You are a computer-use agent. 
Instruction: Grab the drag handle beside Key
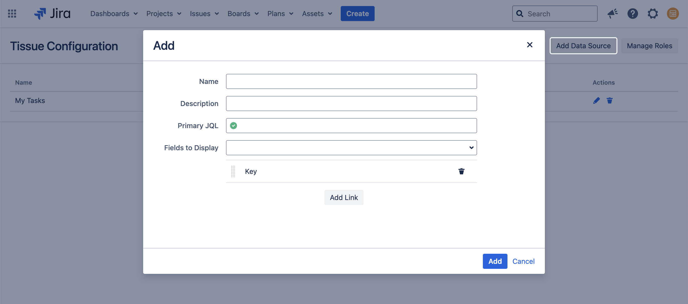click(233, 171)
